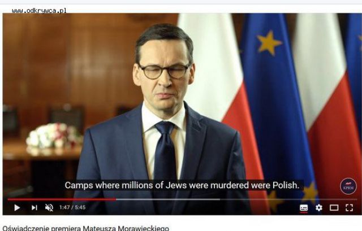
Task: Open the video settings gear
Action: point(319,208)
